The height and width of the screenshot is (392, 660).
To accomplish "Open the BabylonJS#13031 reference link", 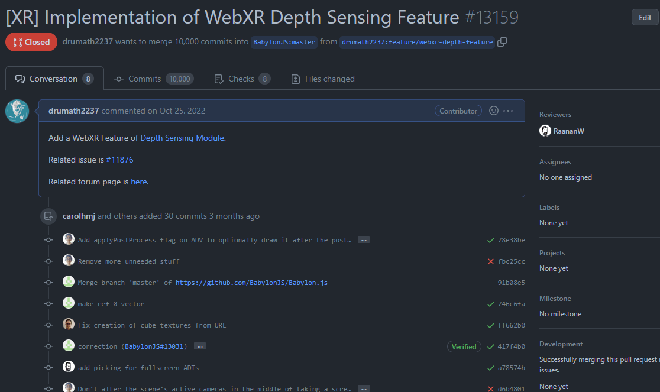I will (x=154, y=346).
